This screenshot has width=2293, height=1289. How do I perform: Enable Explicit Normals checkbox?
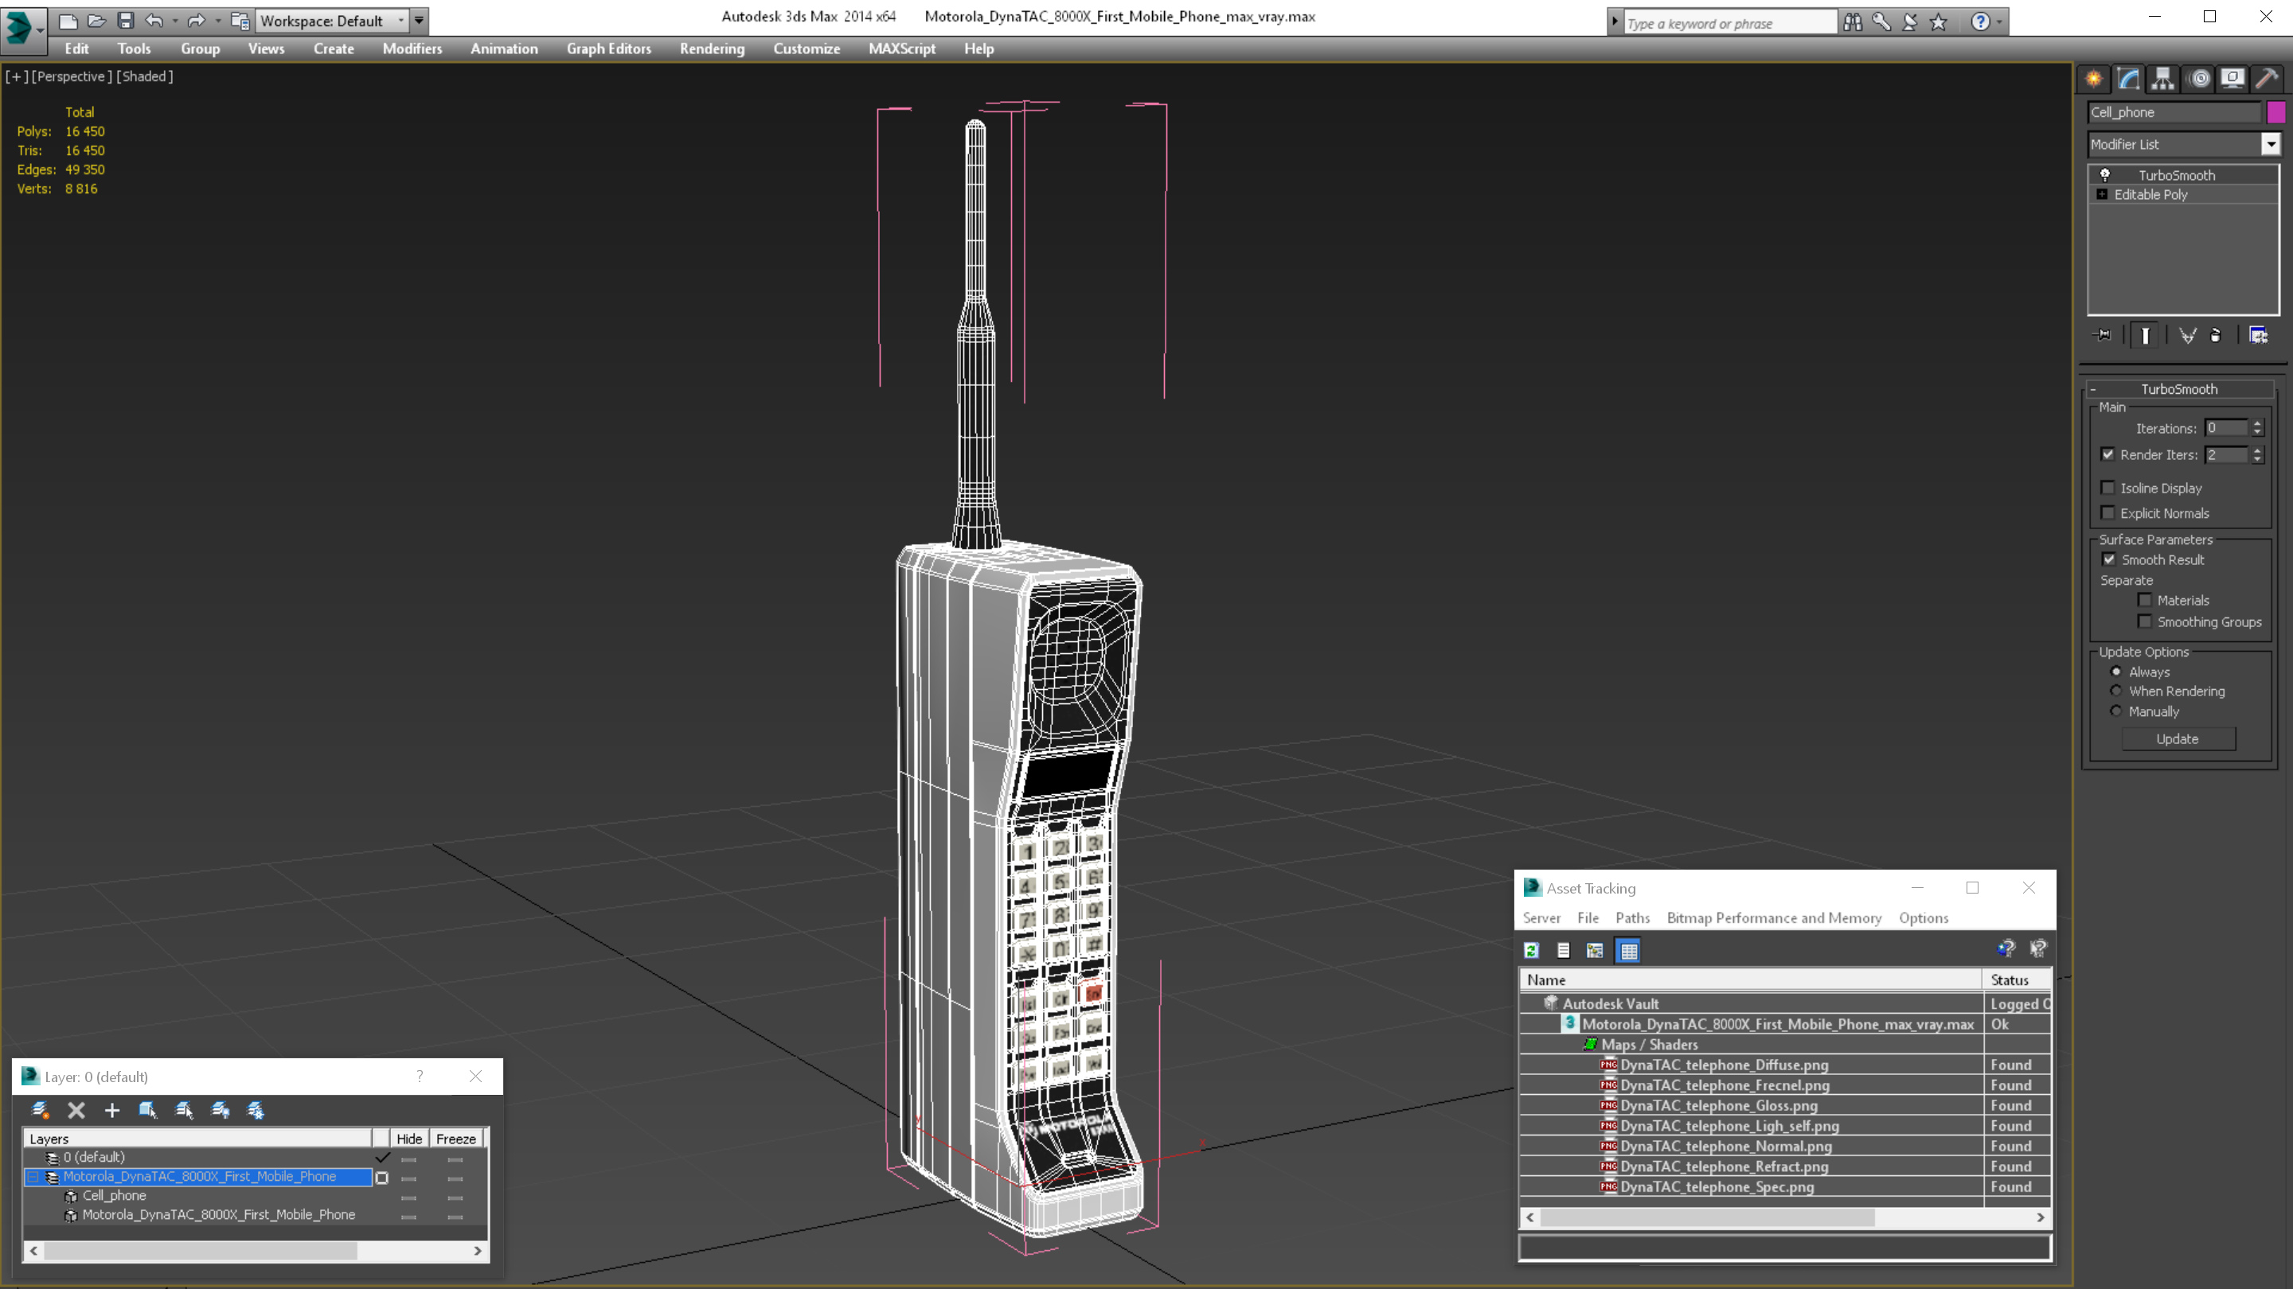[2107, 512]
